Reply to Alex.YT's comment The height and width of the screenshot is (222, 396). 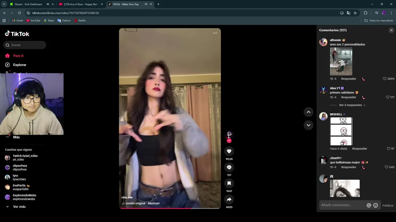[x=348, y=97]
